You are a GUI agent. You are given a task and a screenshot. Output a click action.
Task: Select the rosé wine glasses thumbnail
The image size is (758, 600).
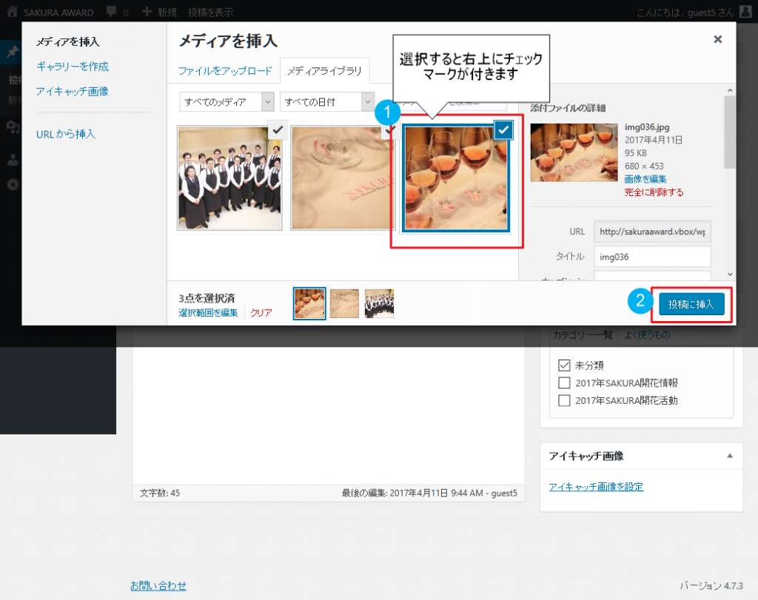(x=456, y=178)
